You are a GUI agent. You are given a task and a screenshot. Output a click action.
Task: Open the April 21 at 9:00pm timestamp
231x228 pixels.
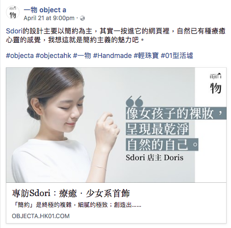[49, 18]
